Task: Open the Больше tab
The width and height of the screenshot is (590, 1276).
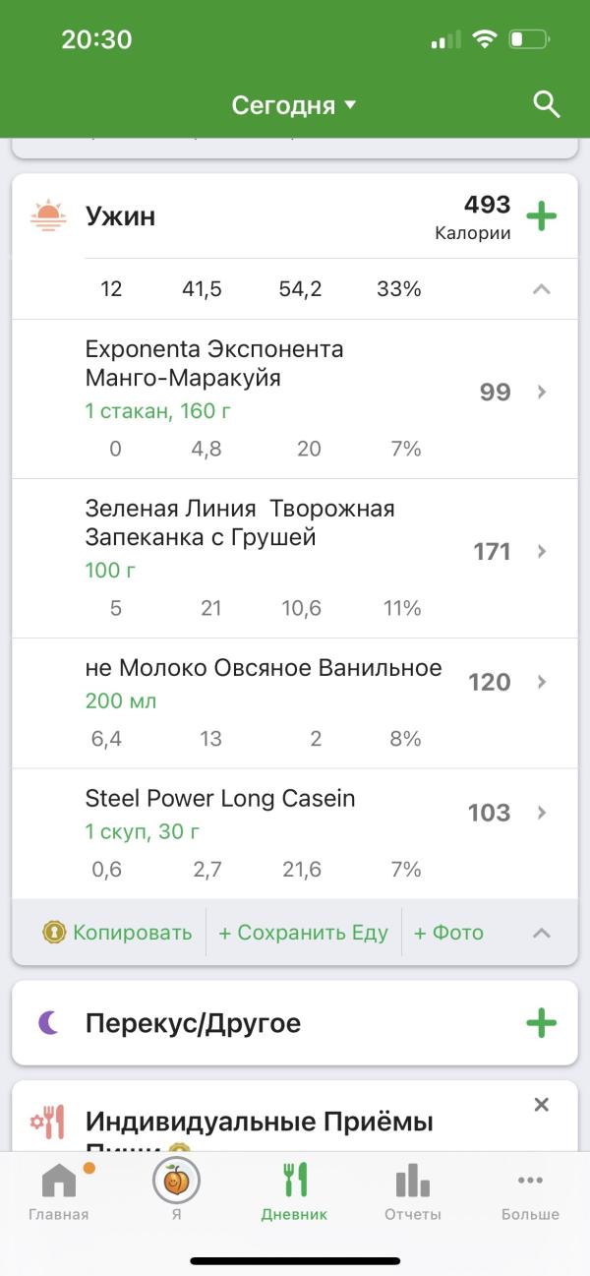Action: click(530, 1190)
